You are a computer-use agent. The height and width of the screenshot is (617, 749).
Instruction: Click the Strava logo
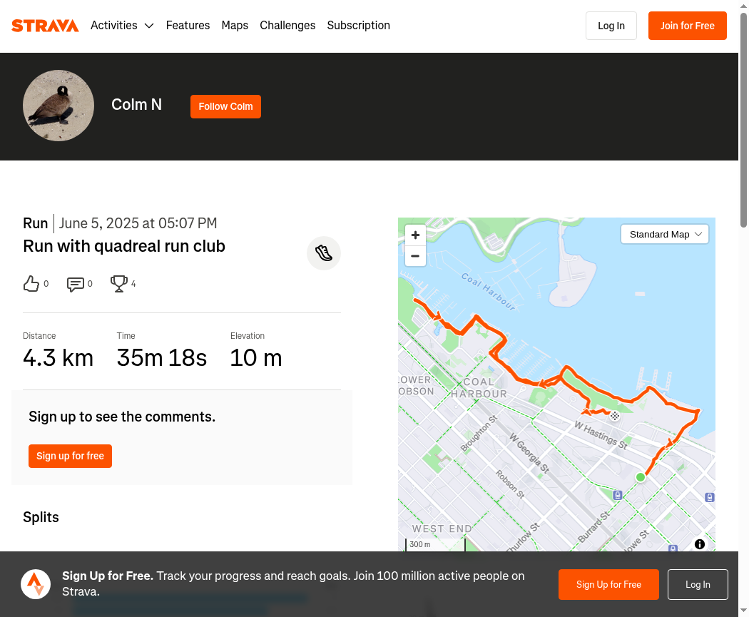(x=45, y=26)
